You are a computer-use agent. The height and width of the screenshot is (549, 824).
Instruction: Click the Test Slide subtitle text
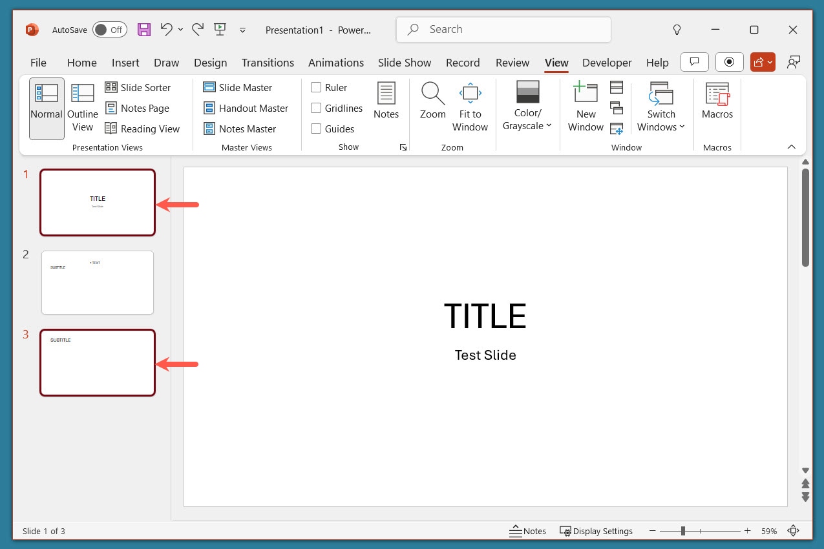point(485,355)
